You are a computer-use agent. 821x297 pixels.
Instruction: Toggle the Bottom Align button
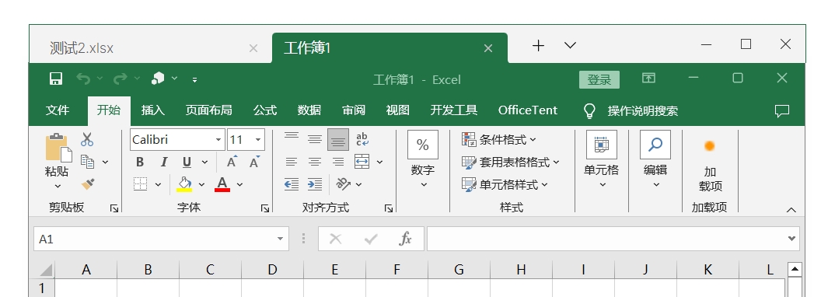coord(338,139)
